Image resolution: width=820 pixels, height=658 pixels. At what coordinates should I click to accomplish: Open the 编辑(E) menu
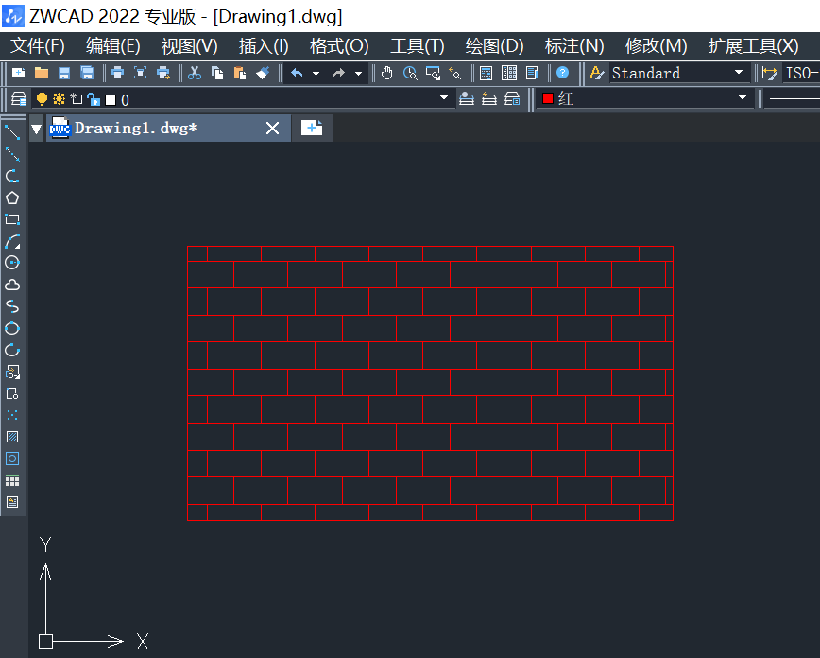click(x=113, y=46)
